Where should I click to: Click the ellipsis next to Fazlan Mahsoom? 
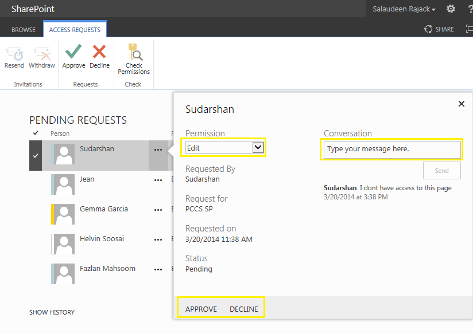158,269
